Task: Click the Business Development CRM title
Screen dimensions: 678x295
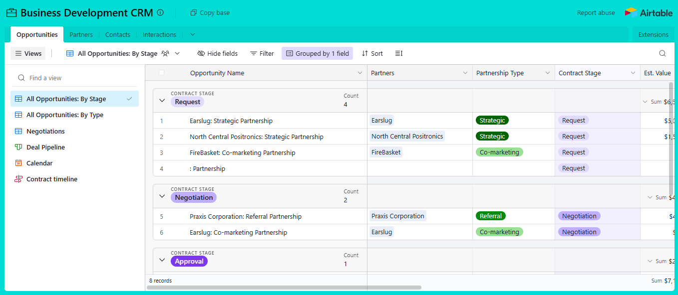Action: click(87, 13)
